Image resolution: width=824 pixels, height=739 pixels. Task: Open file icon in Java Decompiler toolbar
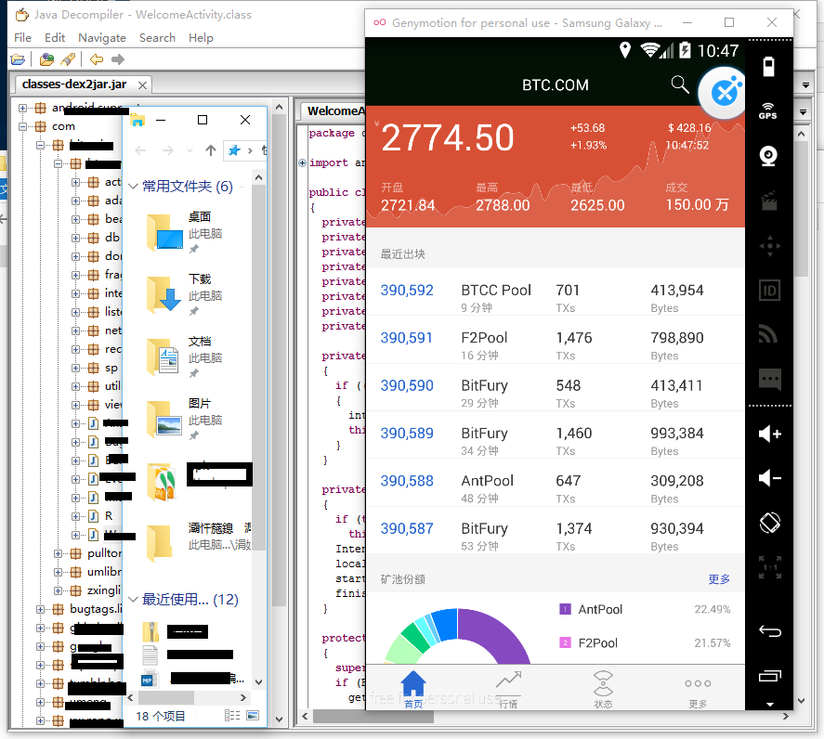pyautogui.click(x=18, y=59)
